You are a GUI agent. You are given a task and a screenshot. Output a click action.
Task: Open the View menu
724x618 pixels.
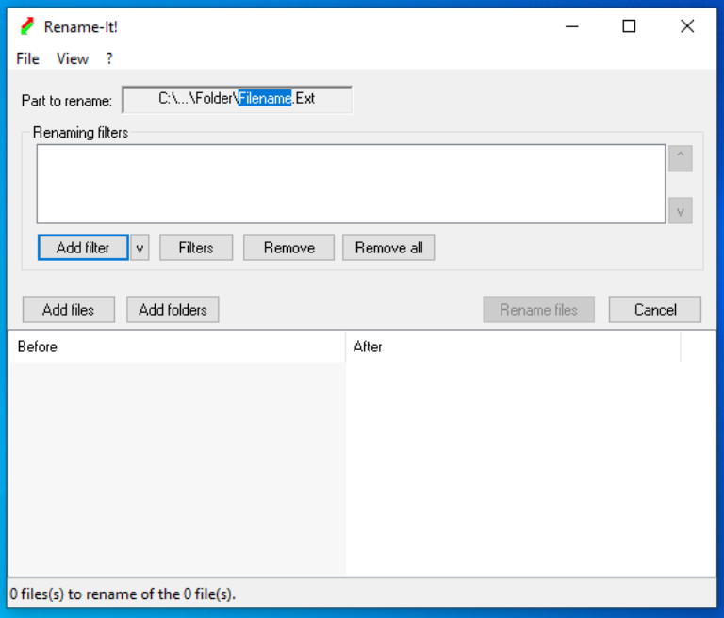(72, 58)
